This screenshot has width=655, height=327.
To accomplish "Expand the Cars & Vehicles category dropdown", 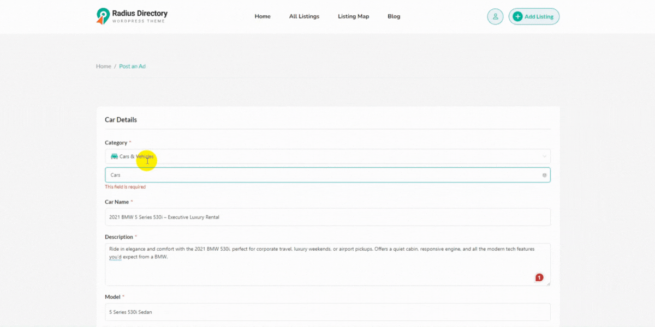I will [327, 156].
